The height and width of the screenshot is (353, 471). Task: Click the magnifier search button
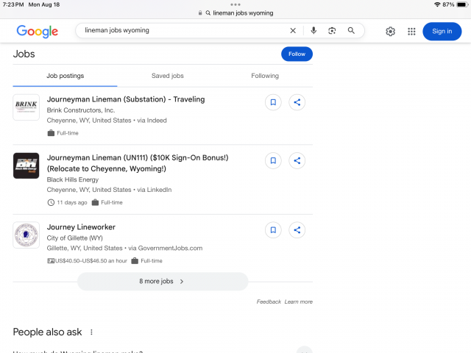tap(351, 31)
